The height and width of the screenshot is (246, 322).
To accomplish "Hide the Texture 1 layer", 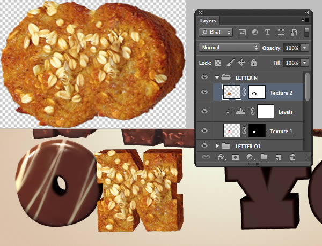I will click(204, 130).
